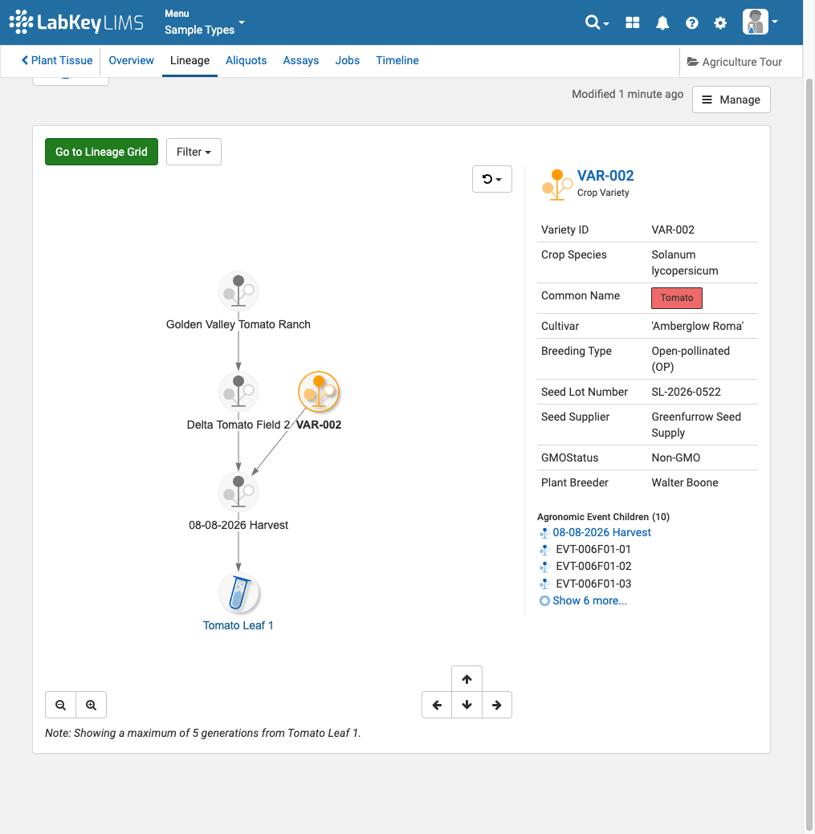Open the Manage menu
The width and height of the screenshot is (815, 834).
731,100
